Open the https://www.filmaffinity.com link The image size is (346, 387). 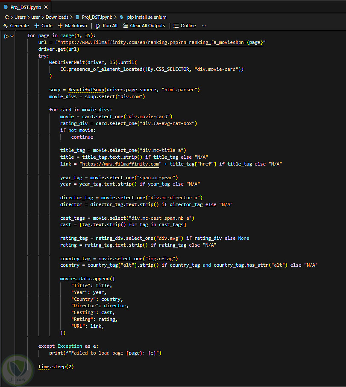(x=120, y=164)
